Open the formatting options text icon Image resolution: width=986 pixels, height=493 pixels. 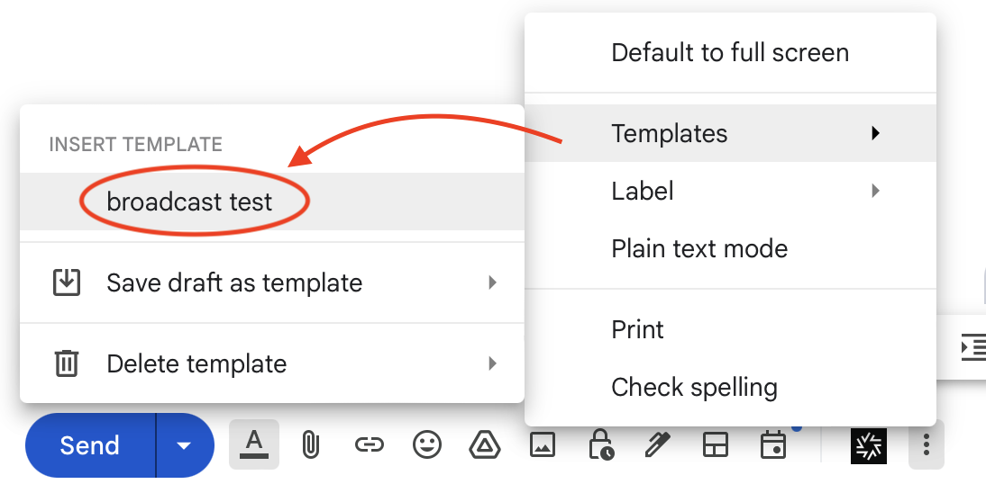254,444
